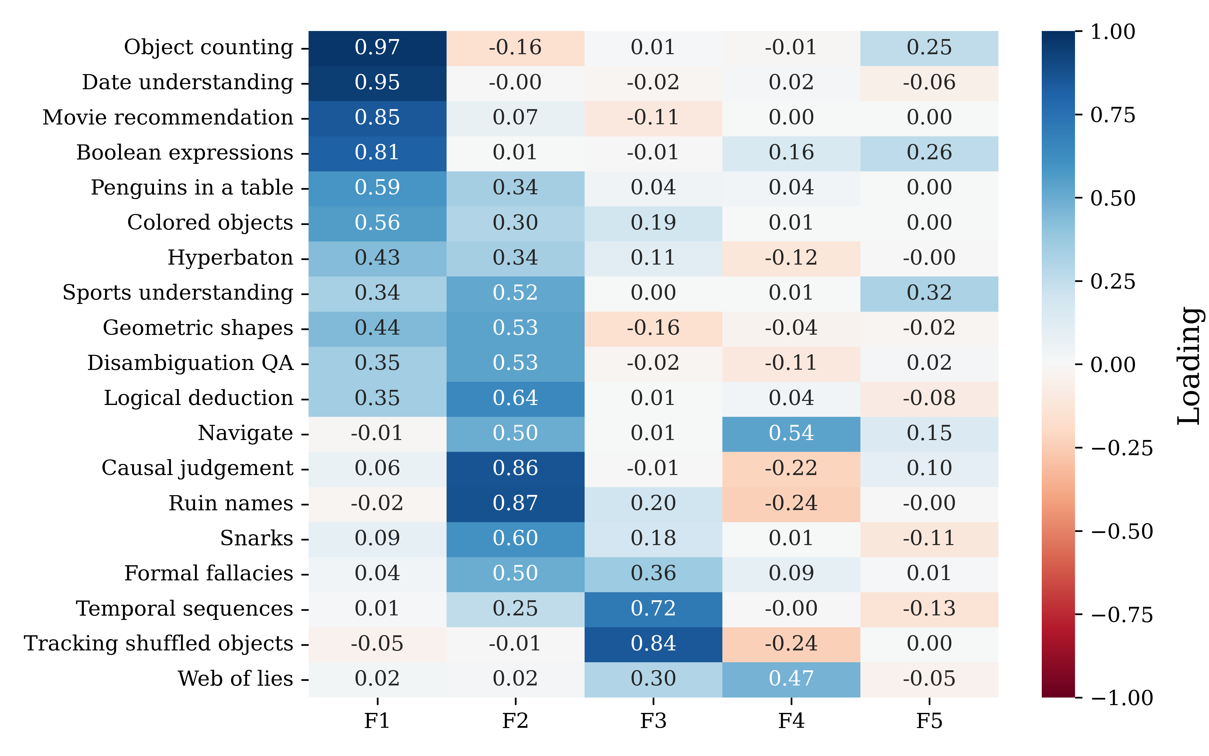Click the 0.86 Causal judgement cell
The image size is (1209, 756).
(515, 468)
